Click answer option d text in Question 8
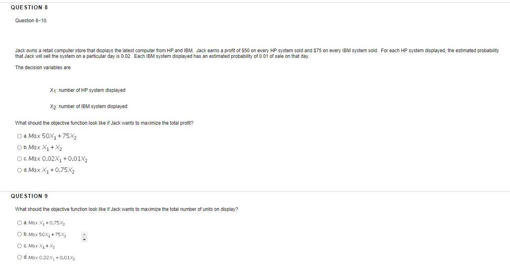Screen dimensions: 510x270 [51, 170]
